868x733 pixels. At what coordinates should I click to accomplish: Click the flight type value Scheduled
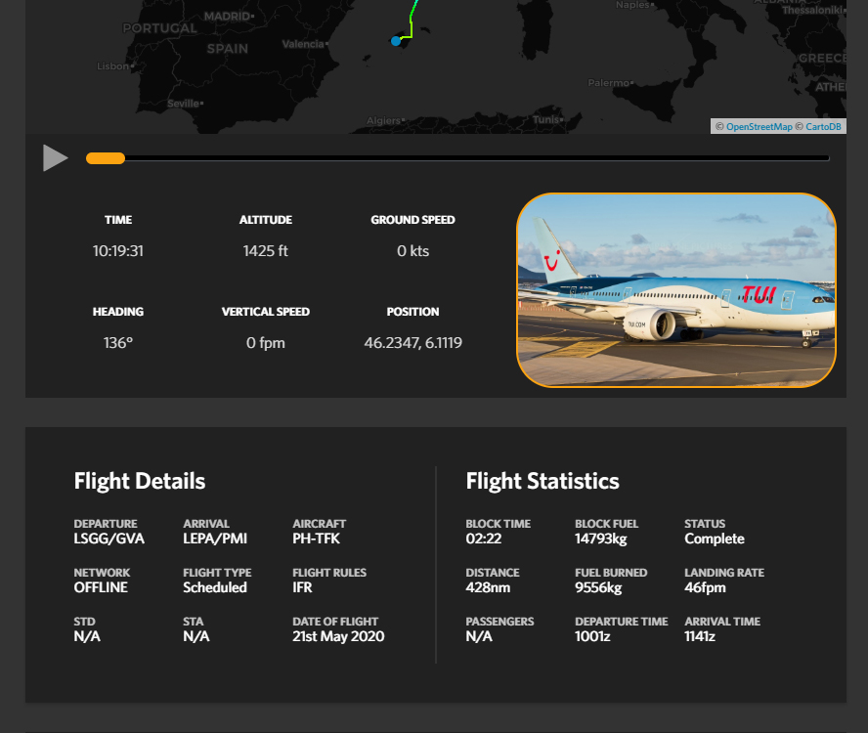tap(215, 587)
